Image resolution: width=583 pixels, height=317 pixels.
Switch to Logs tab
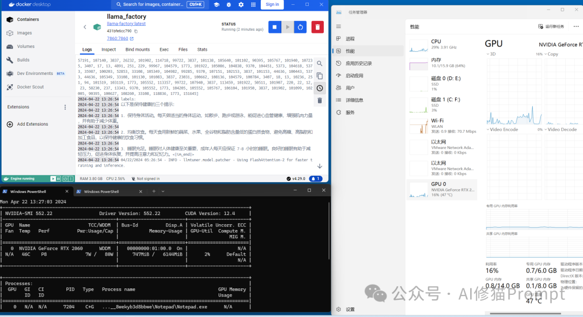(x=87, y=50)
